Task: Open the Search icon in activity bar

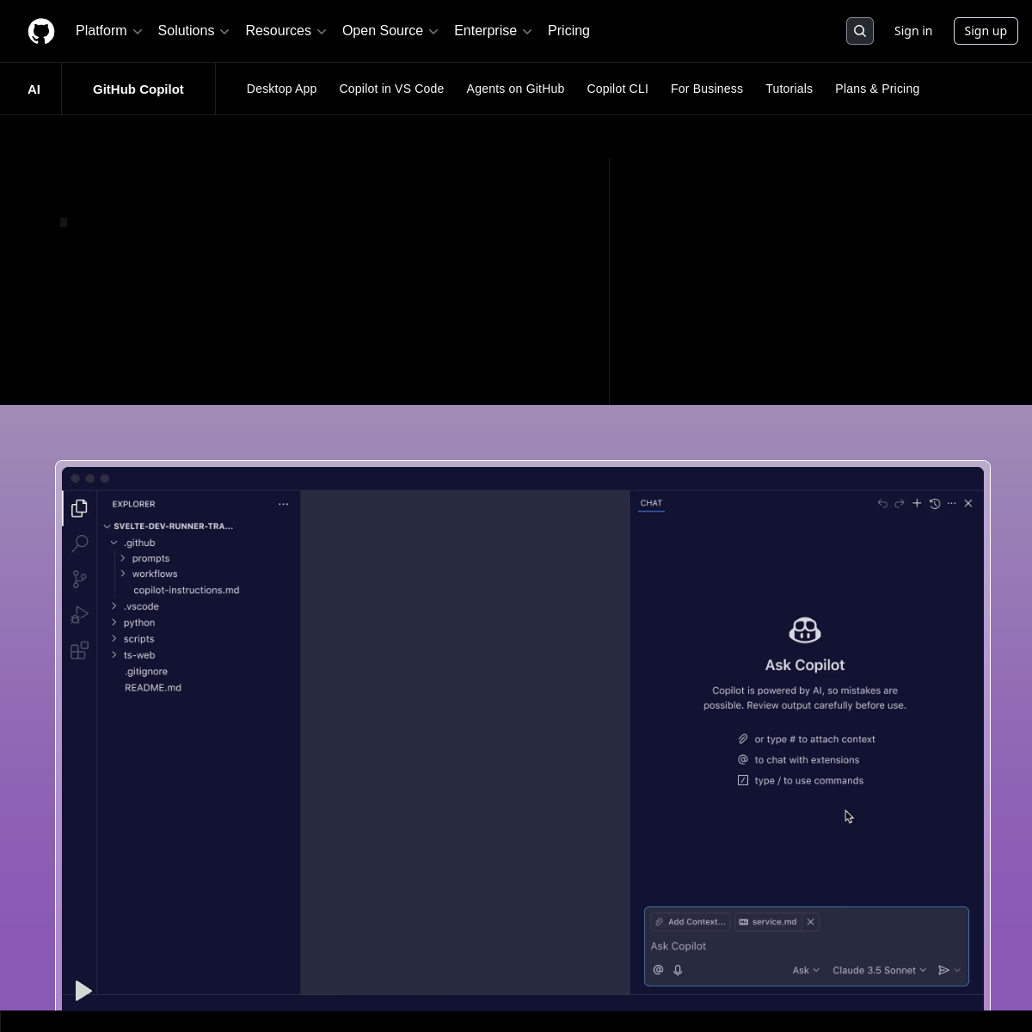Action: [79, 544]
